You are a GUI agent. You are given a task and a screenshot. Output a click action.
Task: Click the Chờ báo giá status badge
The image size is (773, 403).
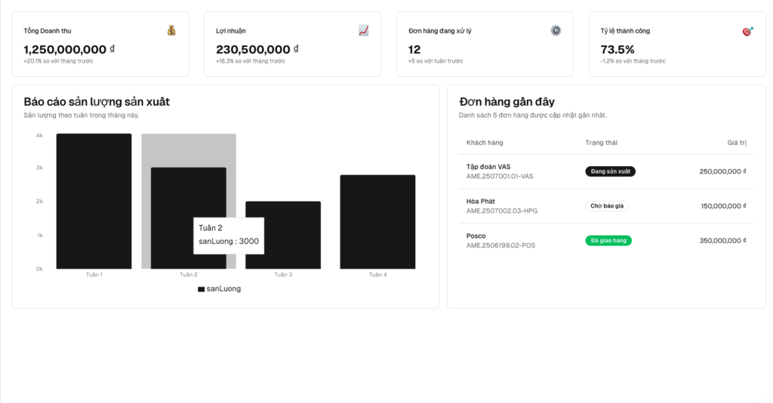(607, 206)
